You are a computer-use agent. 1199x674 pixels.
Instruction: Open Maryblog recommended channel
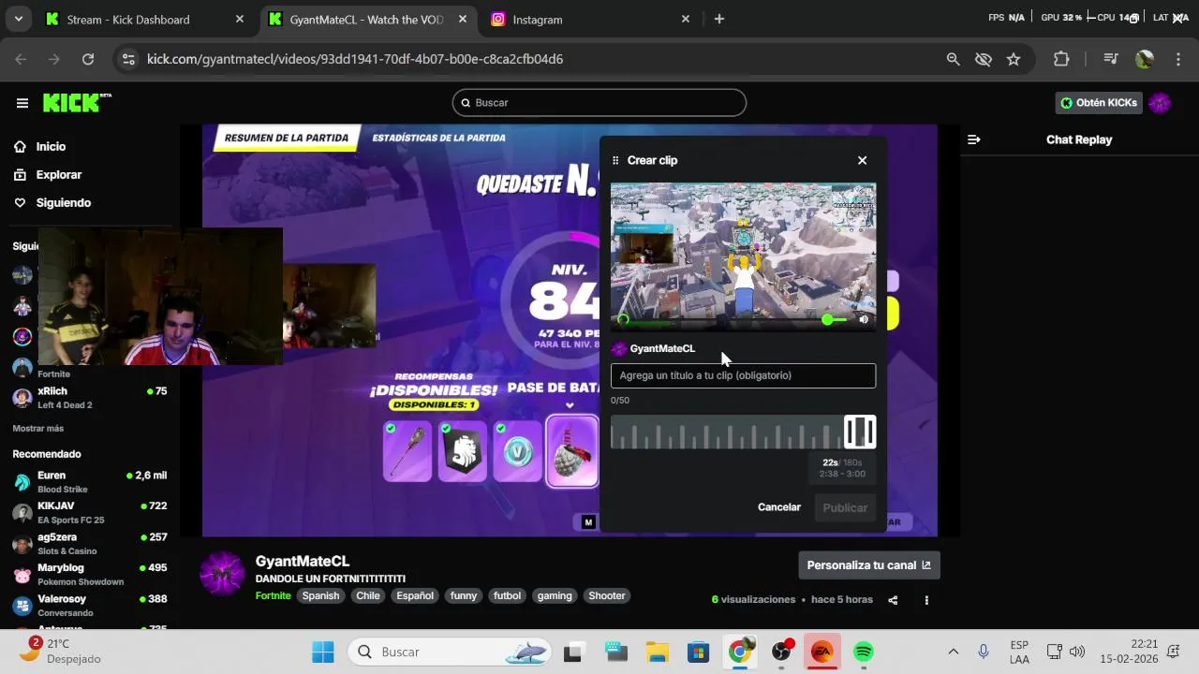[90, 575]
